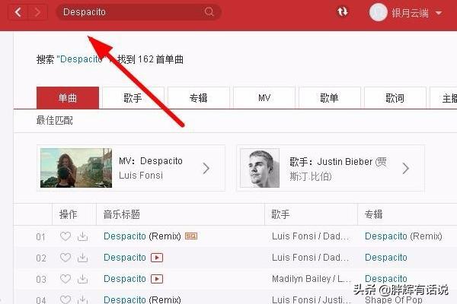Image resolution: width=457 pixels, height=304 pixels.
Task: Open the 歌手: Justin Bieber best match
Action: click(338, 169)
